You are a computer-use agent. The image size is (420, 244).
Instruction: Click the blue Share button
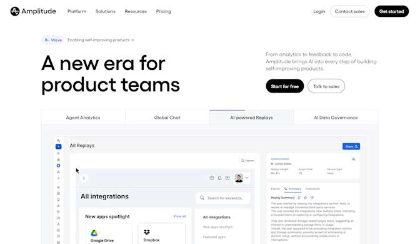point(351,146)
